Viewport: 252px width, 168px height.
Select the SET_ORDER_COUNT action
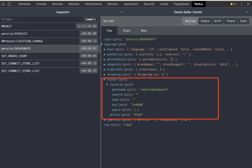coord(50,56)
